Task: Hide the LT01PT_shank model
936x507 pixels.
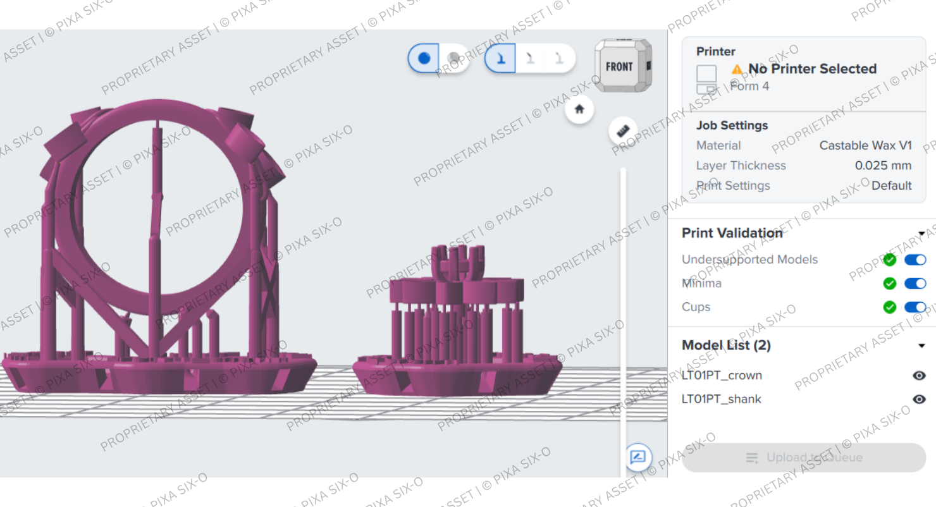Action: (920, 400)
